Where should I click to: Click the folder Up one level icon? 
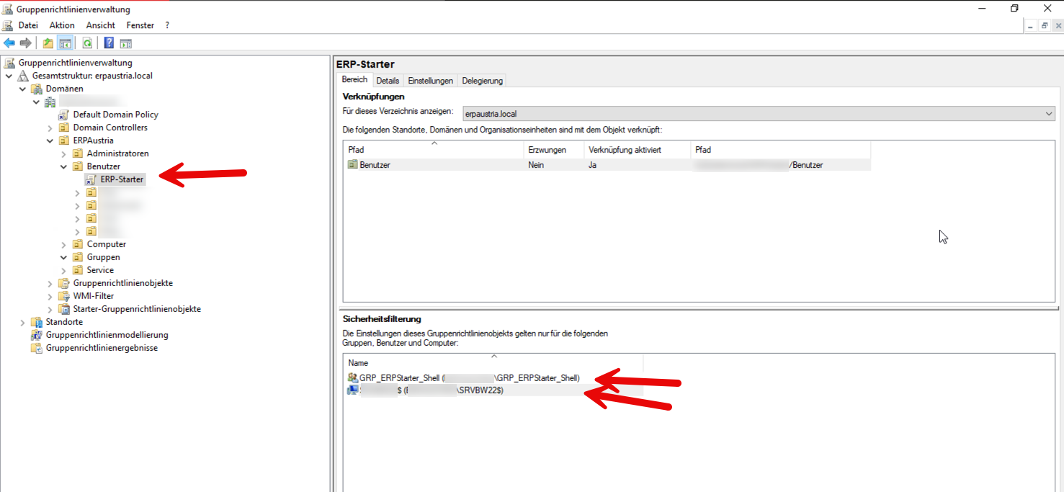[x=48, y=43]
